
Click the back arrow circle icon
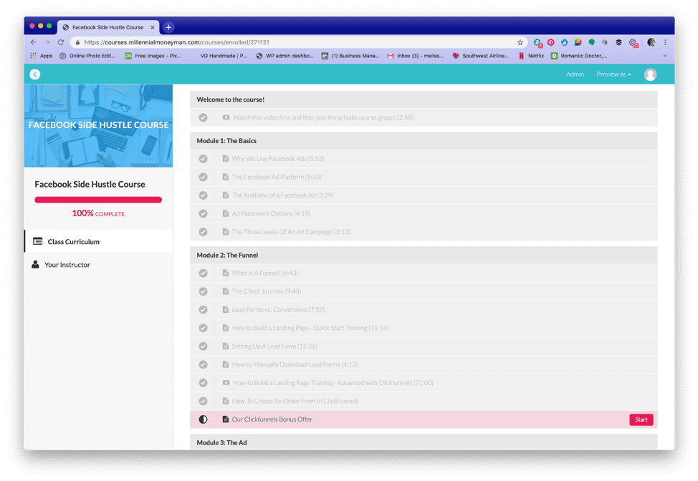35,74
